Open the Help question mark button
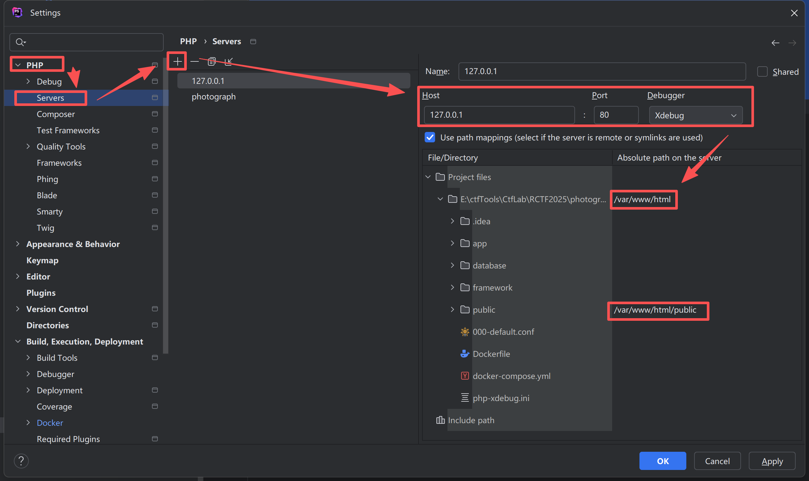This screenshot has height=481, width=809. pyautogui.click(x=21, y=461)
